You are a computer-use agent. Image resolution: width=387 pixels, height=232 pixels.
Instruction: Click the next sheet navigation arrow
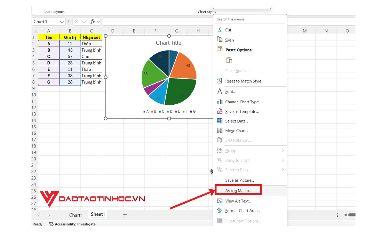pyautogui.click(x=49, y=215)
